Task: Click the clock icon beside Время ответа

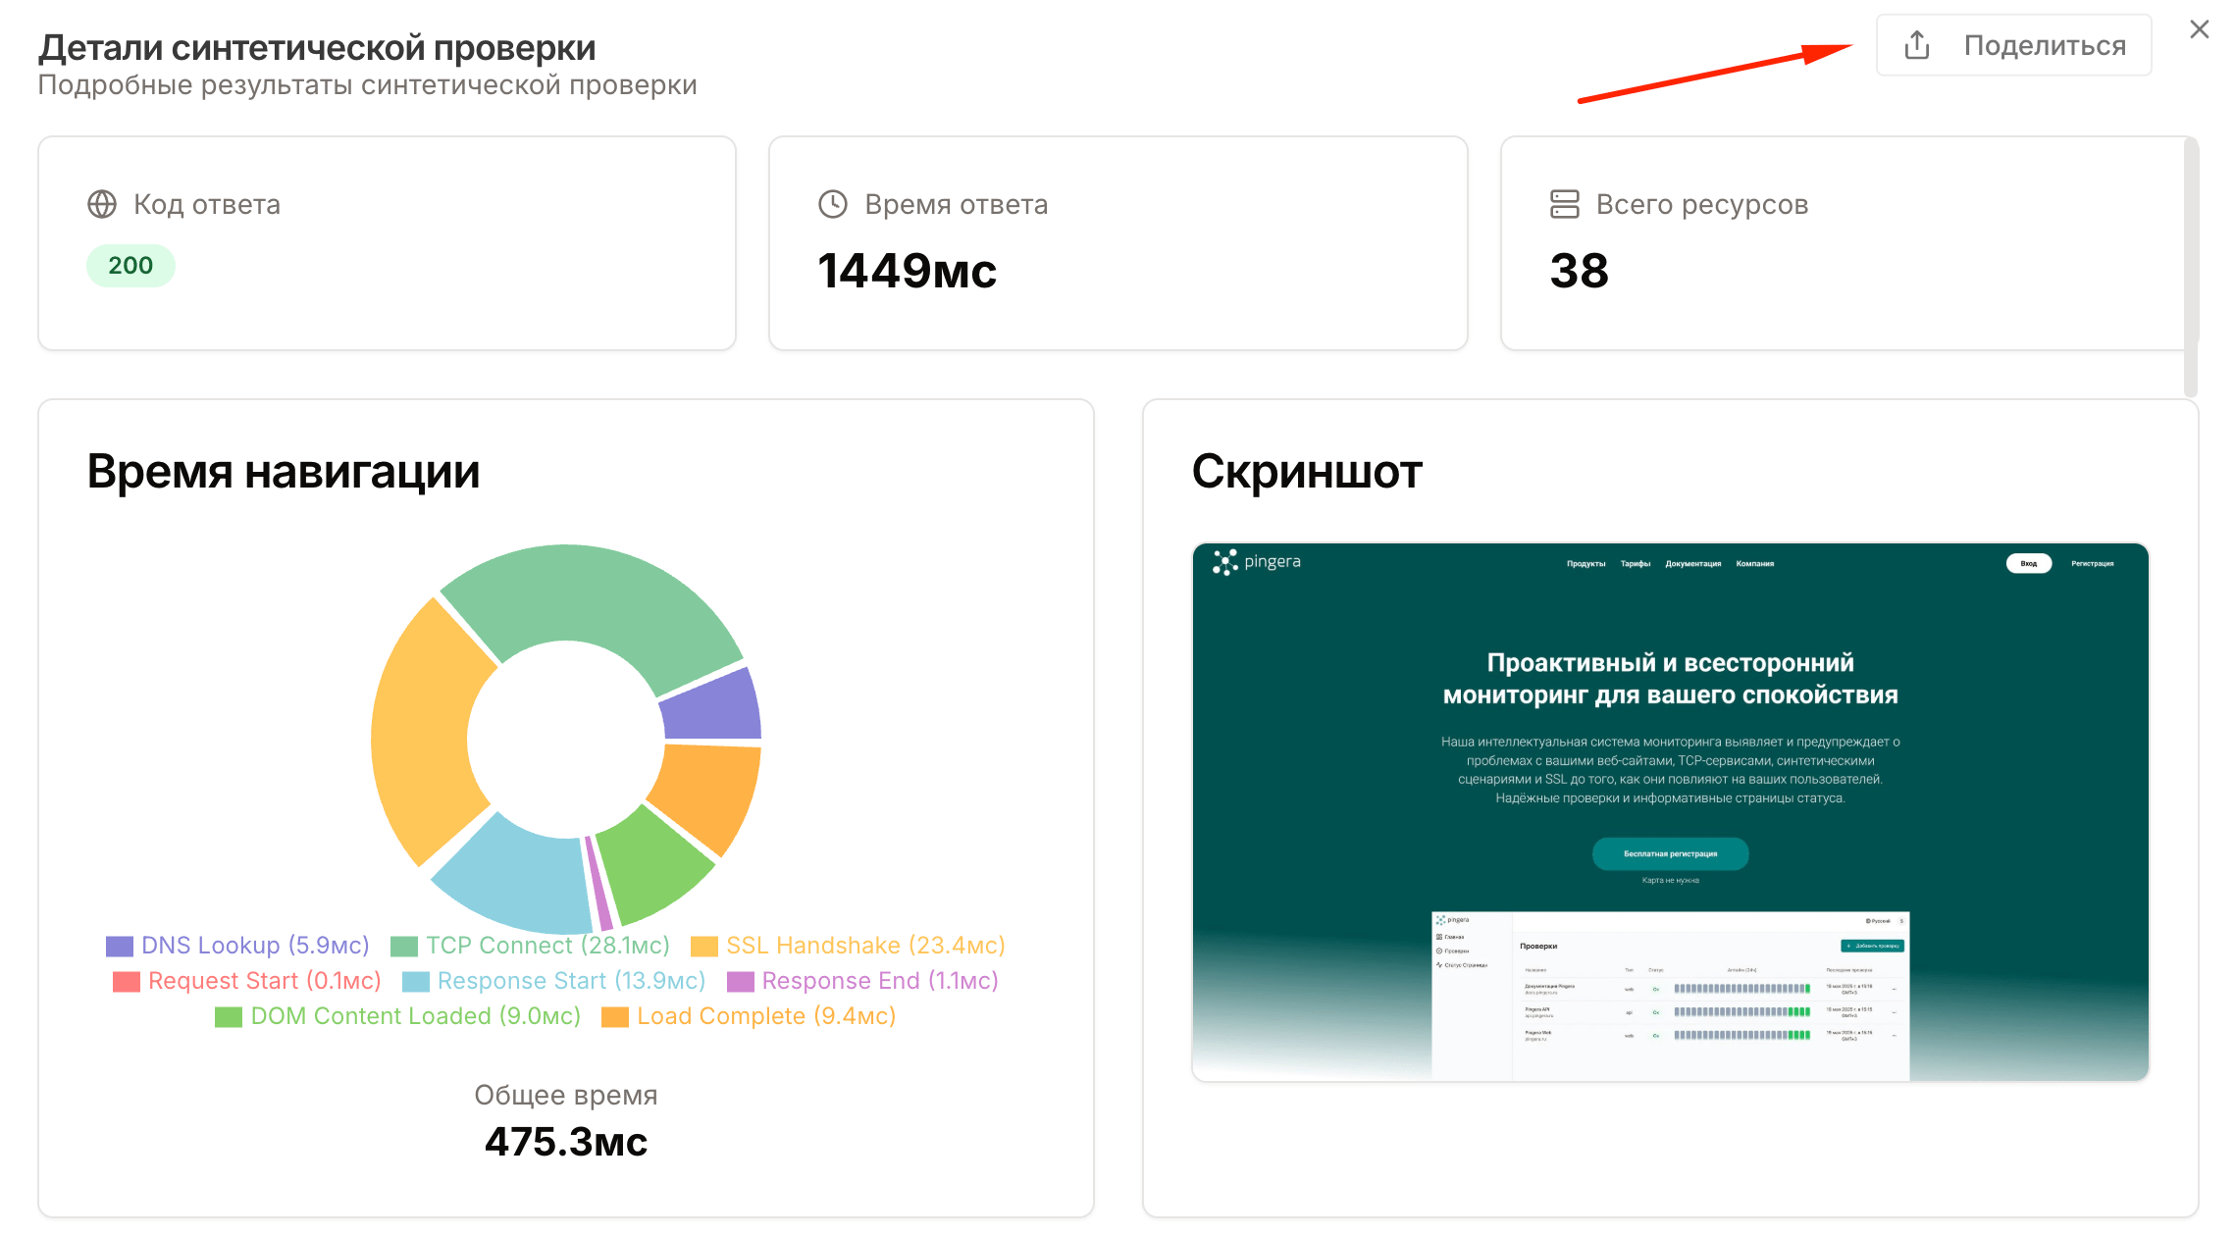Action: [x=833, y=204]
